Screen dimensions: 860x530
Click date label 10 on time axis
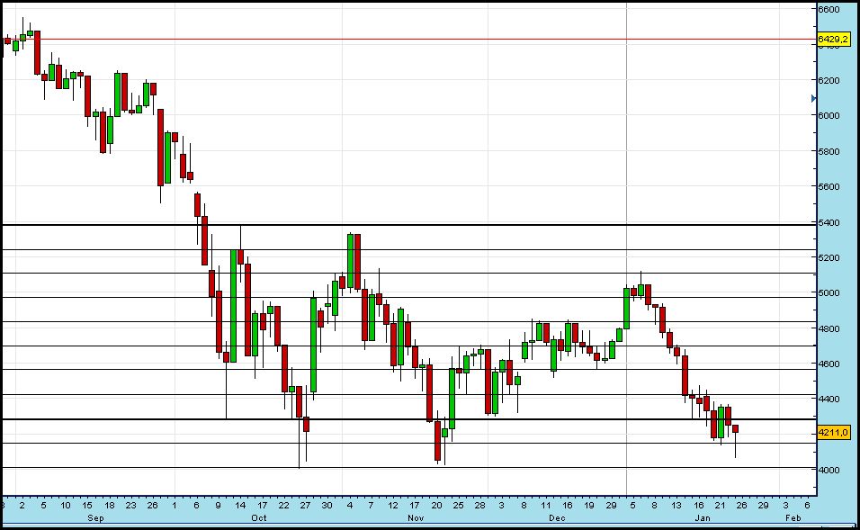pyautogui.click(x=66, y=506)
